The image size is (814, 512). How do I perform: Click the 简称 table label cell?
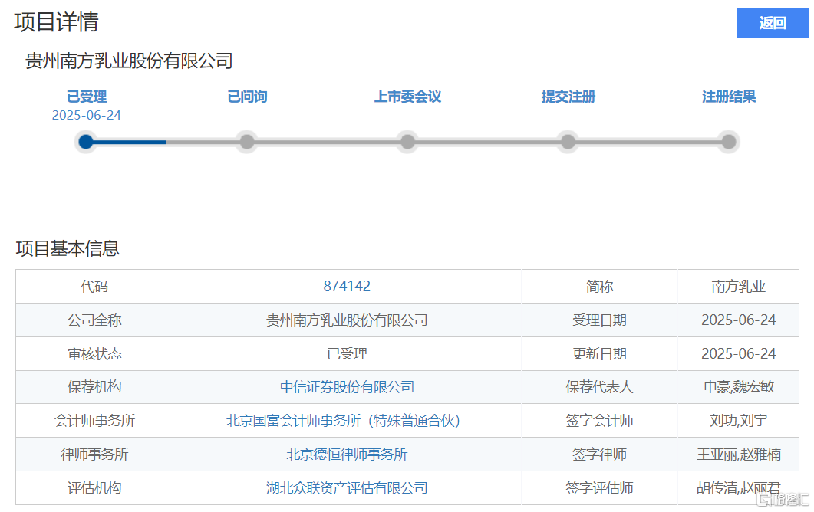(600, 287)
